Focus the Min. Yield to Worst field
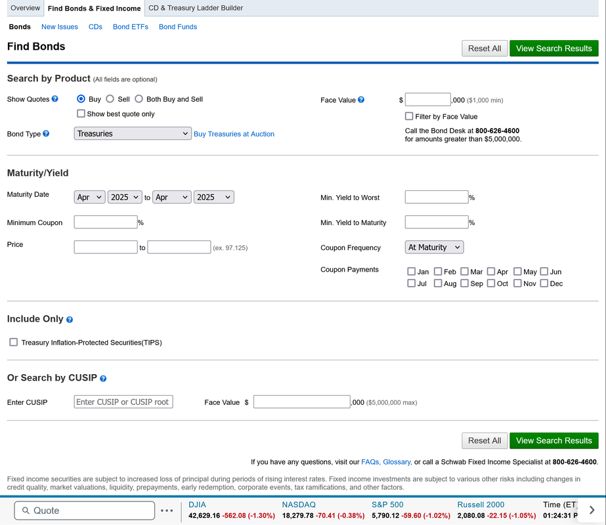Screen dimensions: 606x525 [437, 197]
